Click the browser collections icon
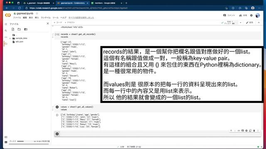The image size is (266, 149). coord(246,8)
